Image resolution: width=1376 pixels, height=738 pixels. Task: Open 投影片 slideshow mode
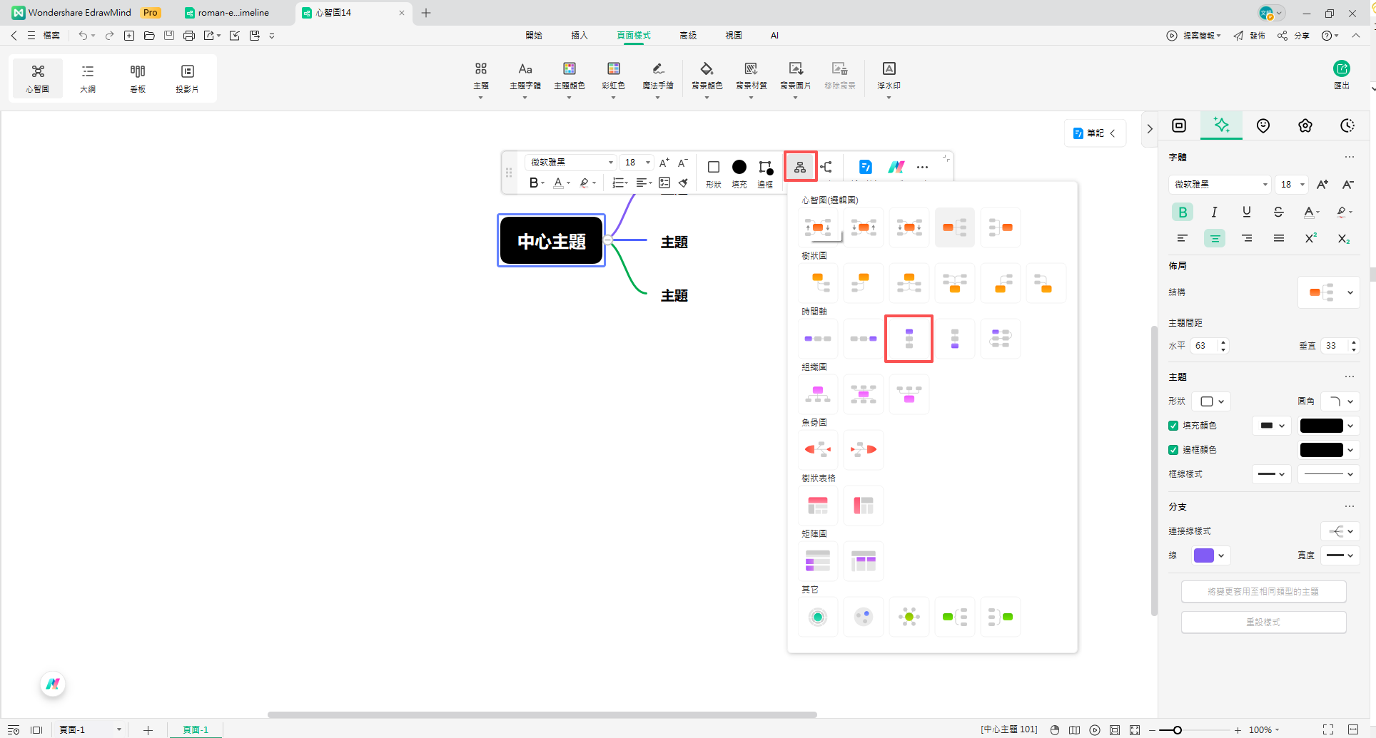(187, 77)
